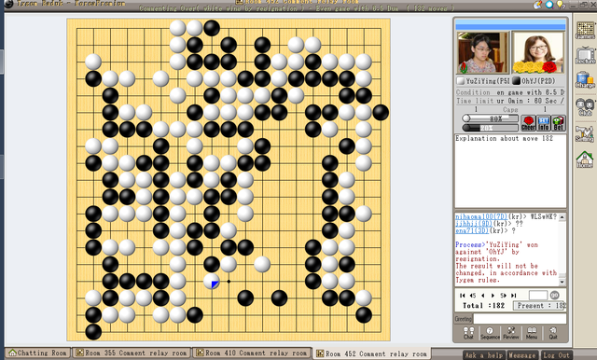Click the pencil icon in the title bar
The width and height of the screenshot is (597, 360).
tap(537, 5)
